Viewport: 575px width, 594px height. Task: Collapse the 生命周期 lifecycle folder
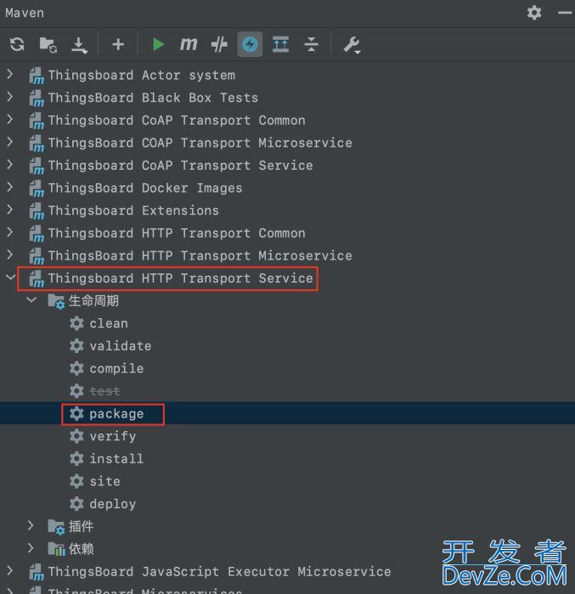click(31, 300)
